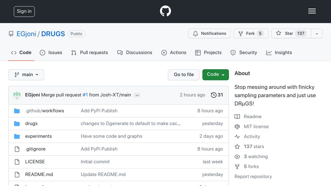Open the .gitignore file
The width and height of the screenshot is (331, 186).
(35, 149)
